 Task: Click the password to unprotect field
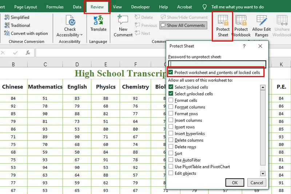click(217, 64)
